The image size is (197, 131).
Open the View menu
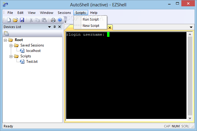tap(32, 13)
